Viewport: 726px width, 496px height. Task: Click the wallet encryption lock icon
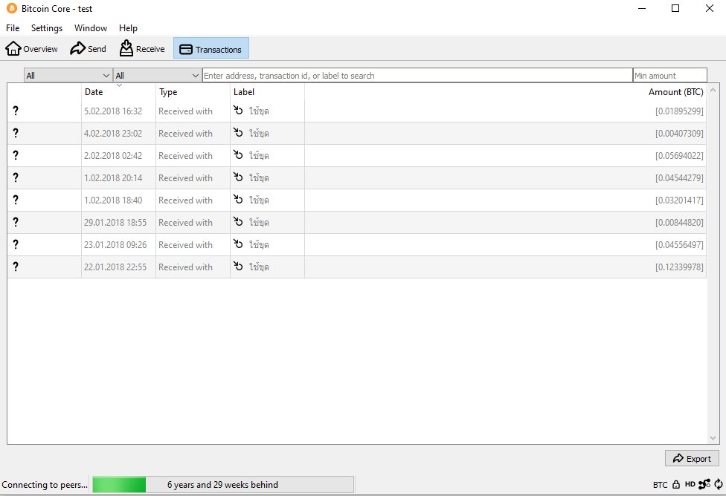tap(676, 484)
